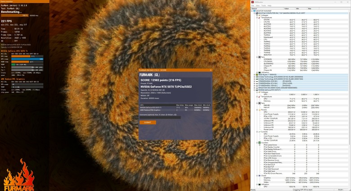Click the Max column header

point(313,9)
